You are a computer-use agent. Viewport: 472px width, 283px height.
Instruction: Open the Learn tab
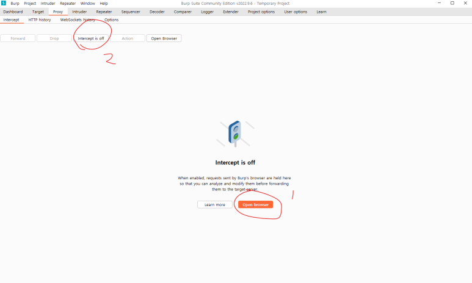[x=321, y=12]
